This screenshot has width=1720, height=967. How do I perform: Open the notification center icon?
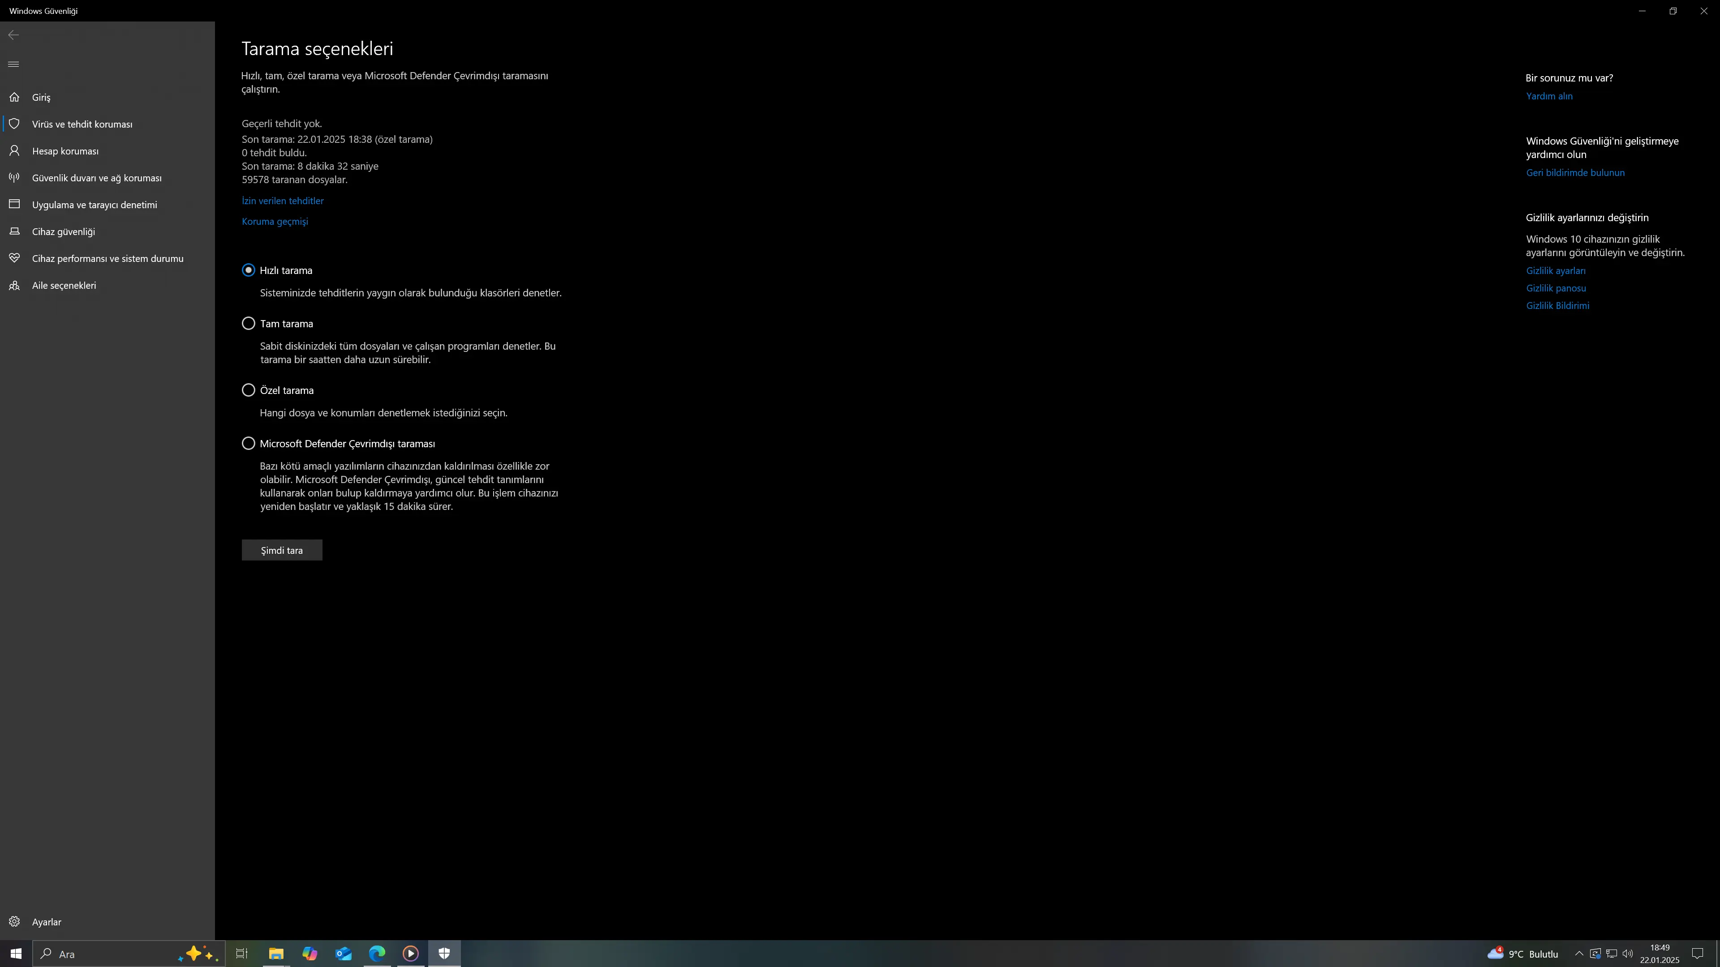[x=1698, y=954]
